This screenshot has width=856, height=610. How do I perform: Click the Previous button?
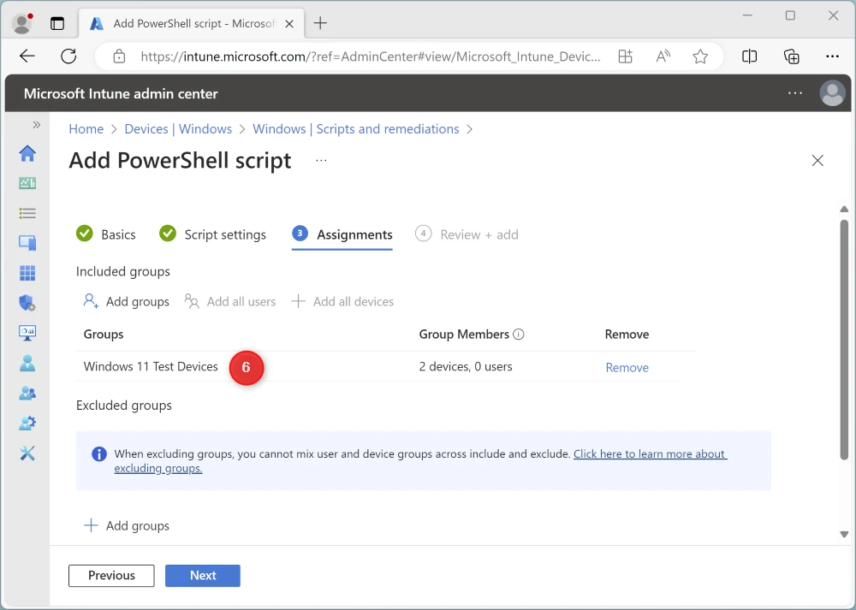pyautogui.click(x=111, y=576)
